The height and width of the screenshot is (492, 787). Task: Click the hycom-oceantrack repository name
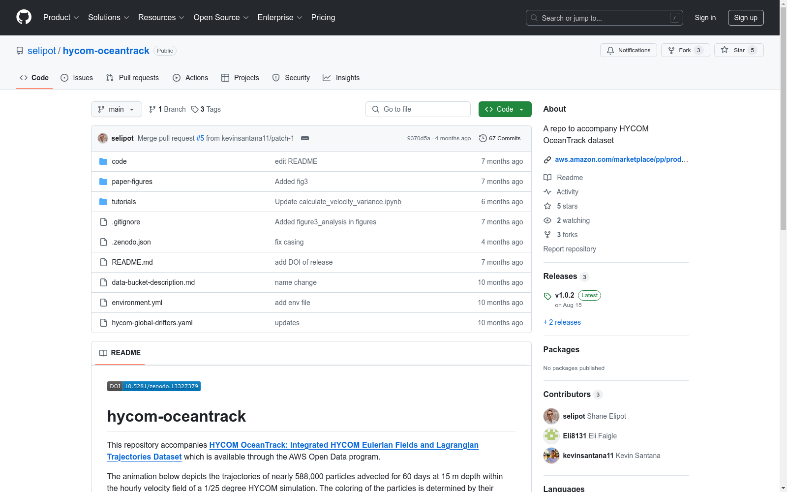coord(106,51)
